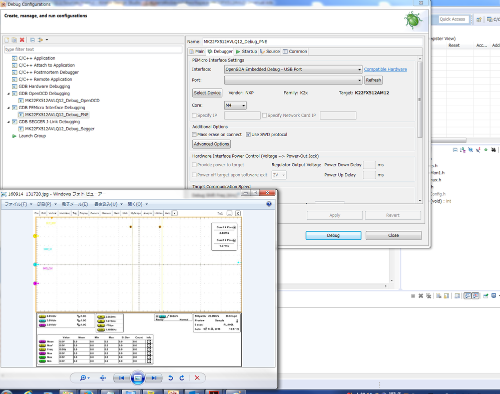Collapse all configuration tree items

33,40
